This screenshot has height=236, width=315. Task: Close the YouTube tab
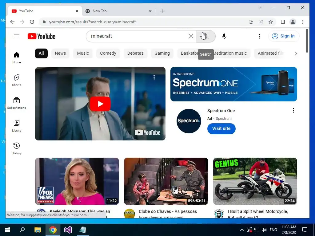pyautogui.click(x=77, y=11)
